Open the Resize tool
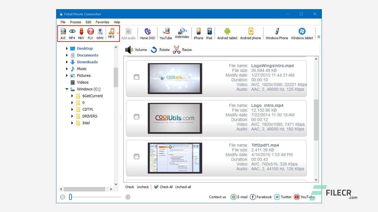 (182, 49)
